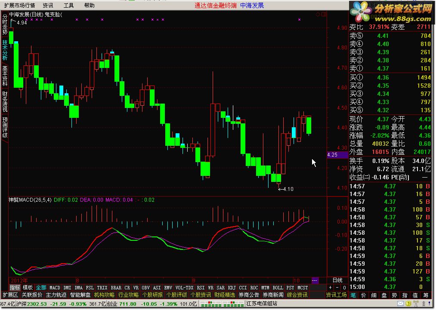
Task: Select the 指标 tab
Action: click(15, 288)
